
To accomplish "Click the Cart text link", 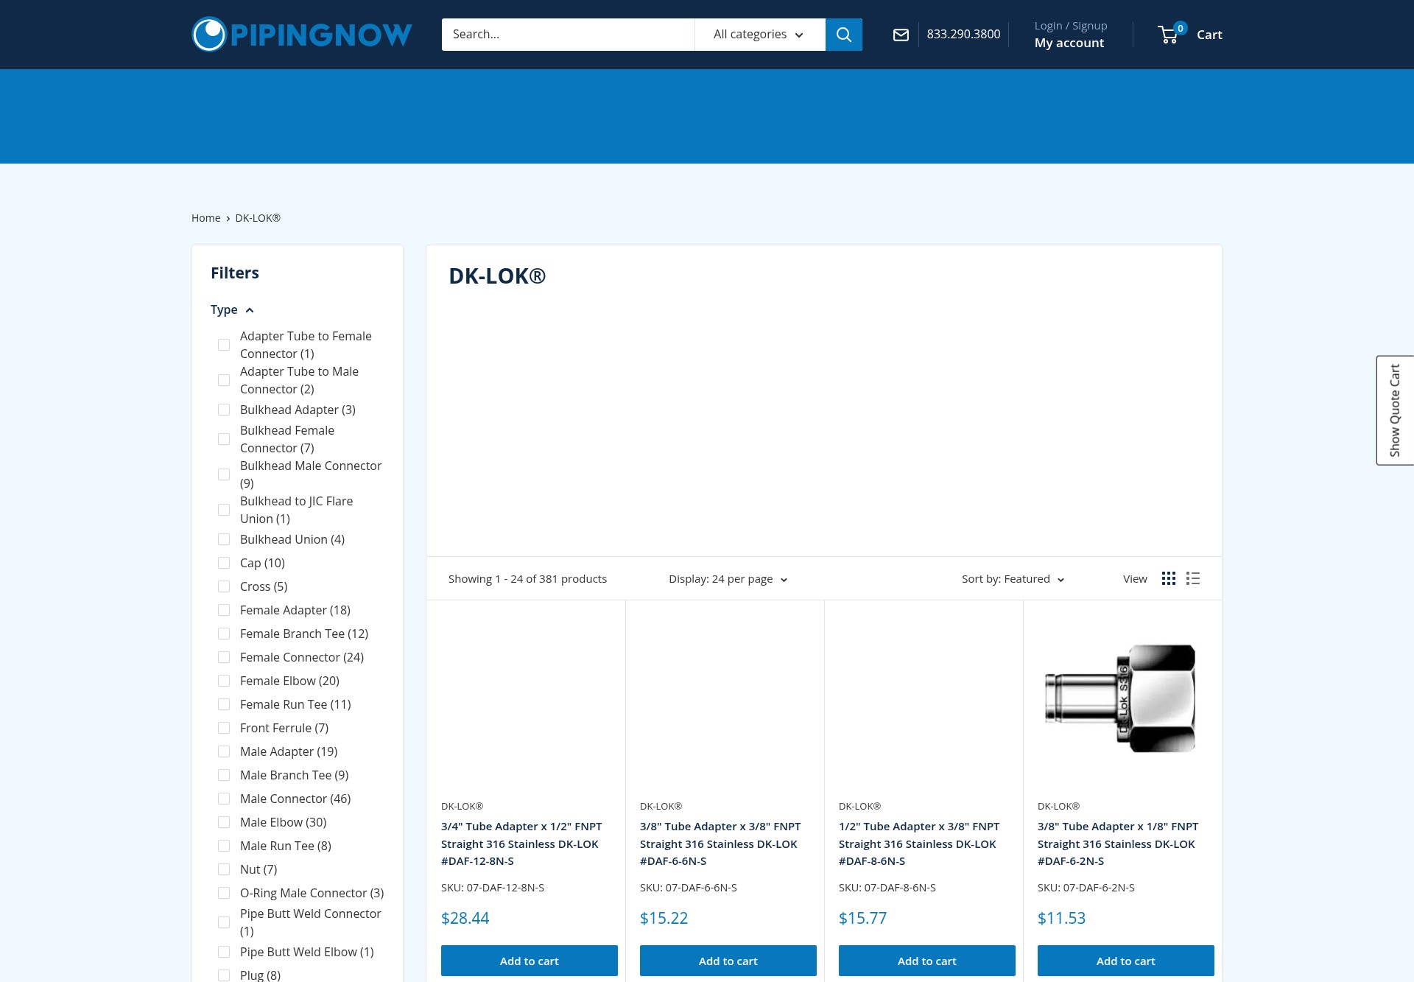I will pyautogui.click(x=1209, y=35).
